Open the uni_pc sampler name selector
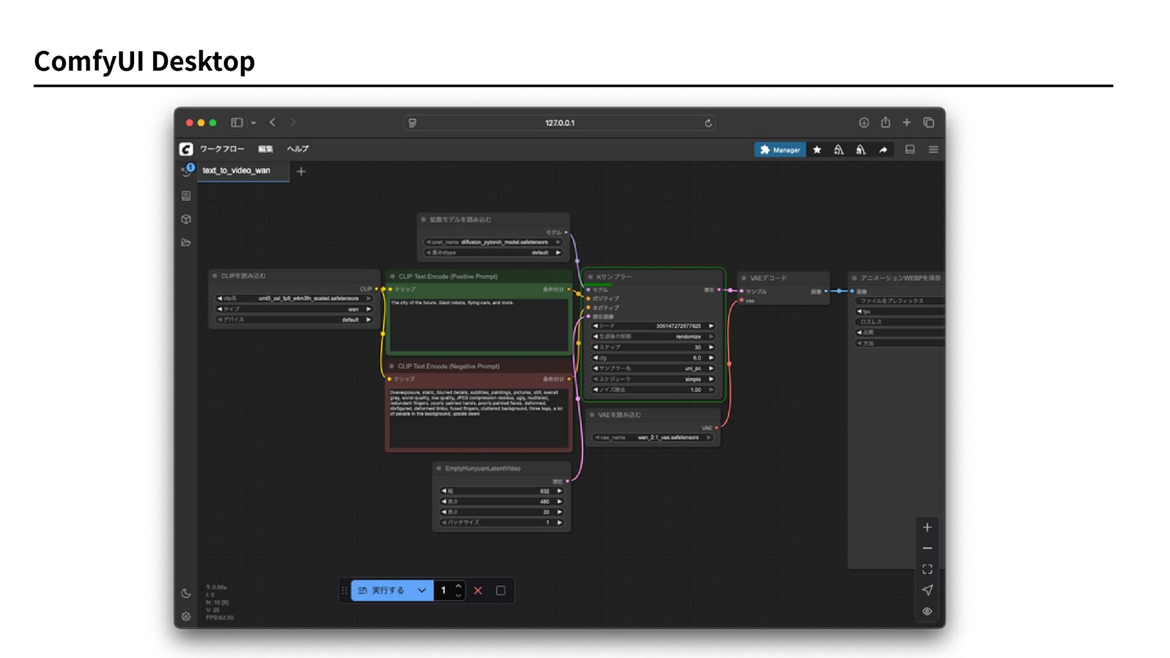 point(653,369)
